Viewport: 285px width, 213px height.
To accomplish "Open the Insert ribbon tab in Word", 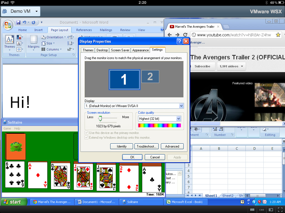I will (x=38, y=30).
